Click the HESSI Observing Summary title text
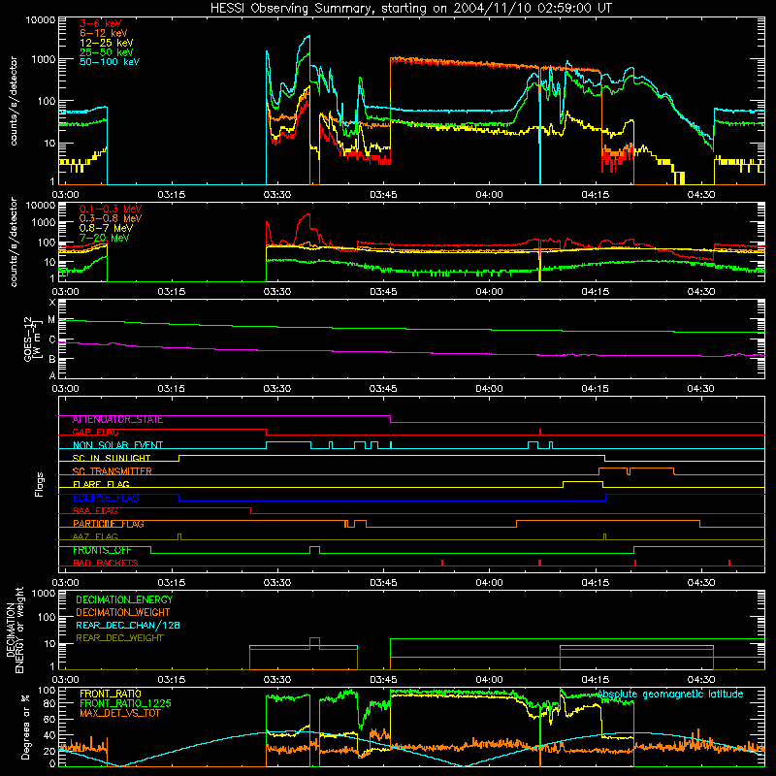The height and width of the screenshot is (776, 776). (x=410, y=8)
